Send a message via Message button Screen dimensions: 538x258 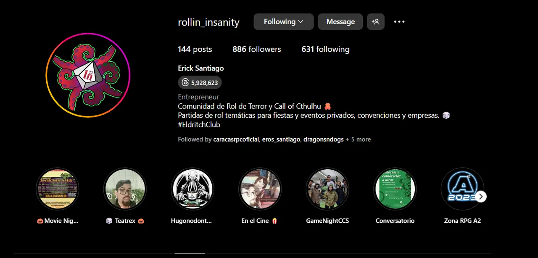(340, 21)
